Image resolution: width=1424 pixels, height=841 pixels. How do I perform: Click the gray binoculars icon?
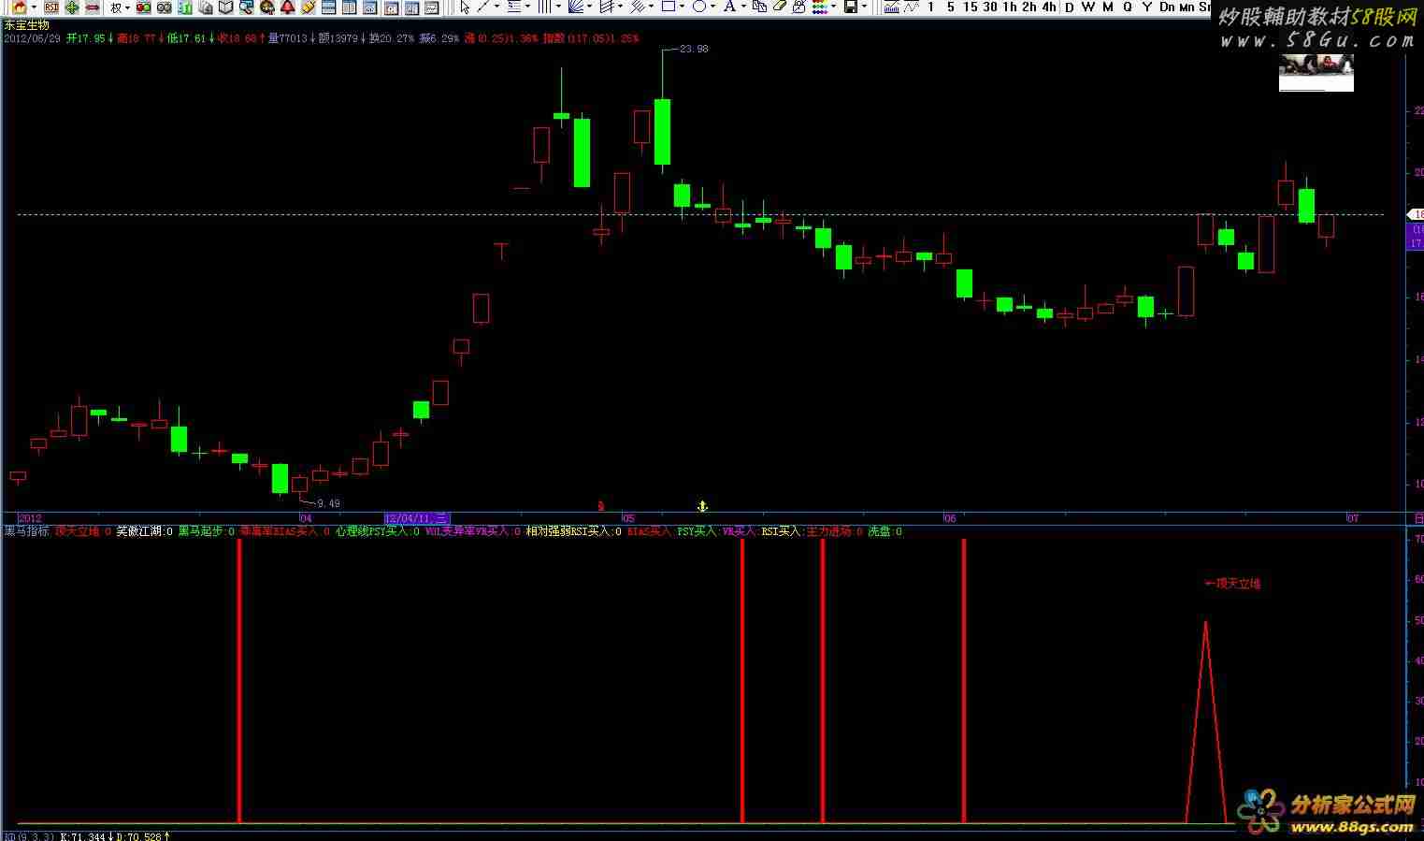[165, 7]
